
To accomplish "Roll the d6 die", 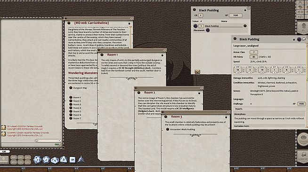I will pos(72,160).
